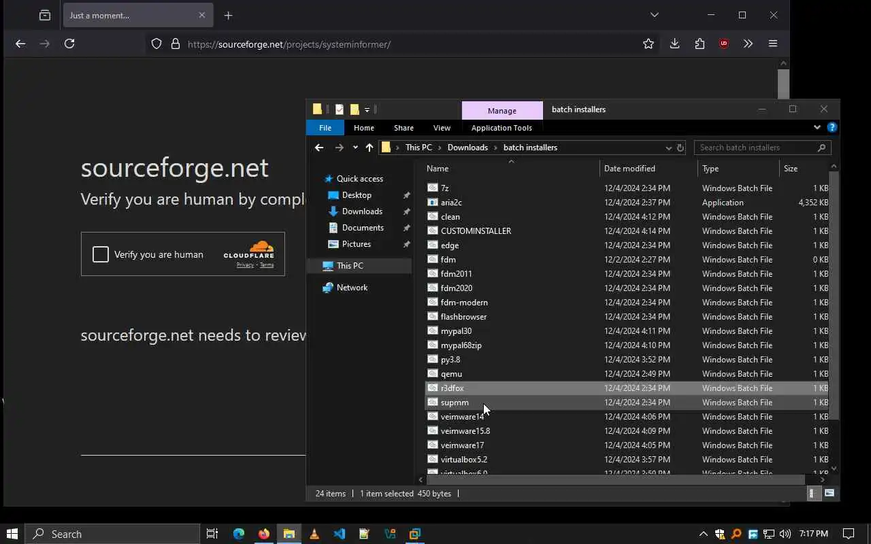The height and width of the screenshot is (544, 871).
Task: Open Downloads in navigation pane
Action: point(362,211)
